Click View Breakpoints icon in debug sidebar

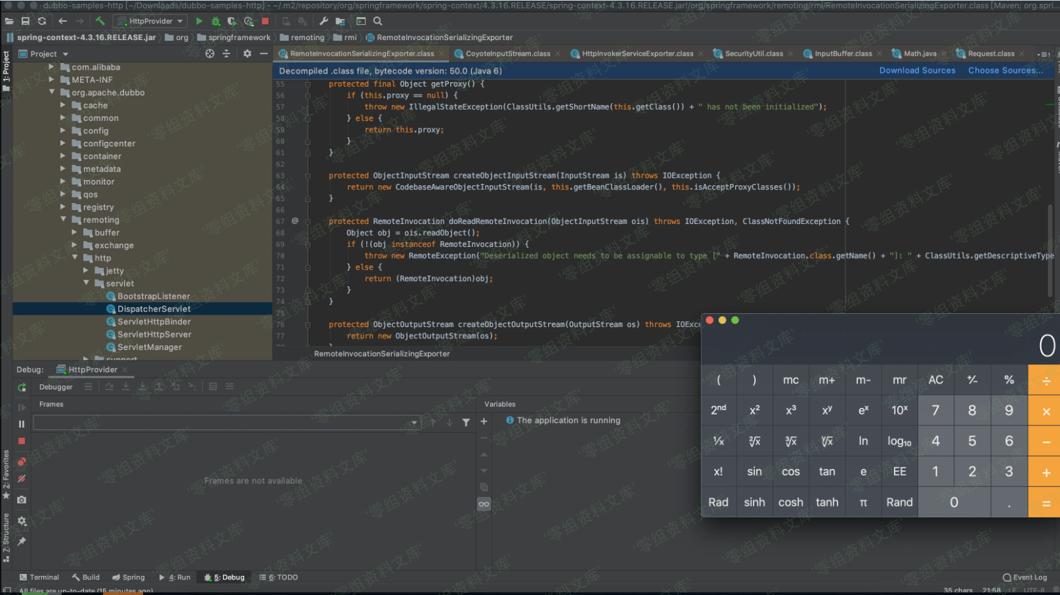pos(22,462)
